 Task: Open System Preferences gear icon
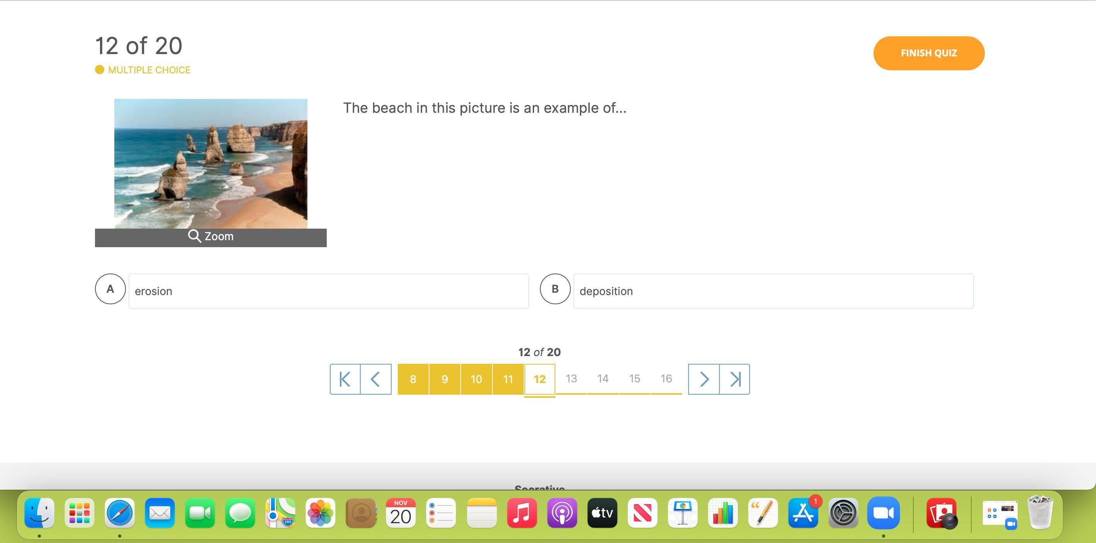(x=843, y=513)
